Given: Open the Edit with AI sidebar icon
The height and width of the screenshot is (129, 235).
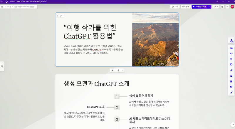Looking at the screenshot, I should point(231,41).
